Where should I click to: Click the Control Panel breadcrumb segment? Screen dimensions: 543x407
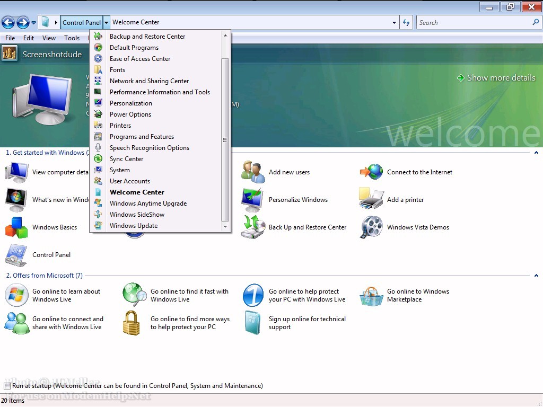tap(81, 22)
